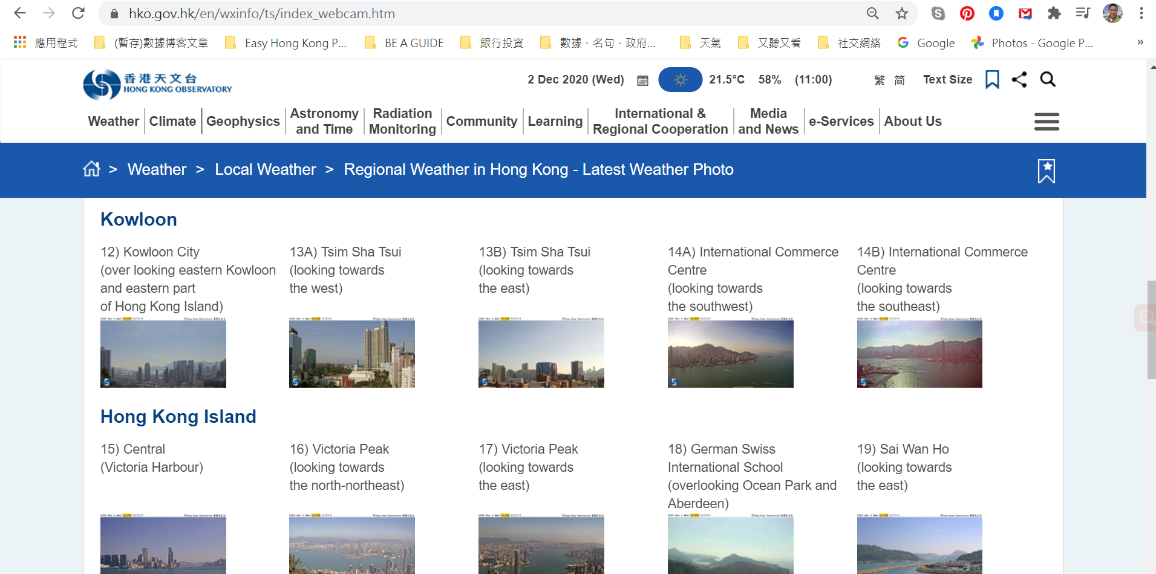Open the 銀行投資 bookmark folder
Viewport: 1156px width, 574px height.
point(492,43)
